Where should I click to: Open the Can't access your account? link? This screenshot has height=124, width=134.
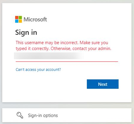(x=38, y=70)
